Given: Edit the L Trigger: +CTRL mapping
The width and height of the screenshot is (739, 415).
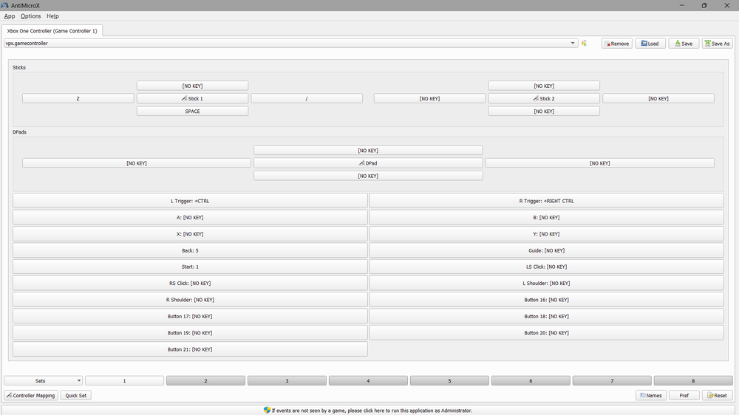Looking at the screenshot, I should 190,201.
